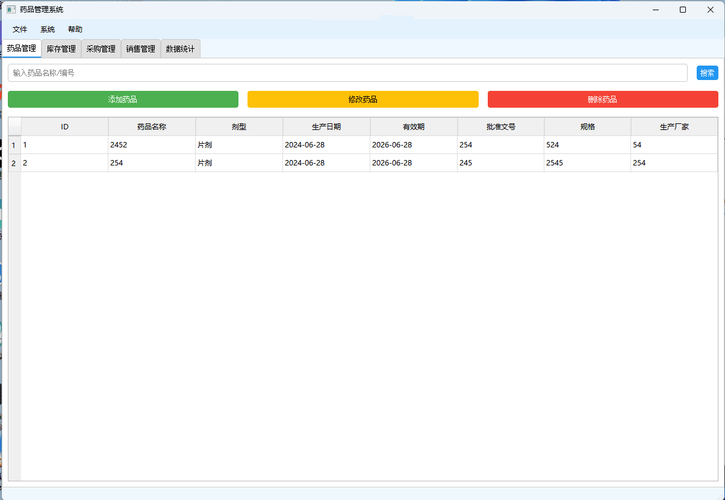Click the 生产厂家 column header
This screenshot has height=500, width=725.
[674, 127]
